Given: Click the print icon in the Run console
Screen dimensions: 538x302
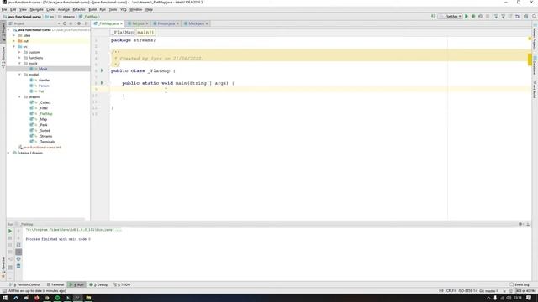Looking at the screenshot, I should tap(18, 259).
